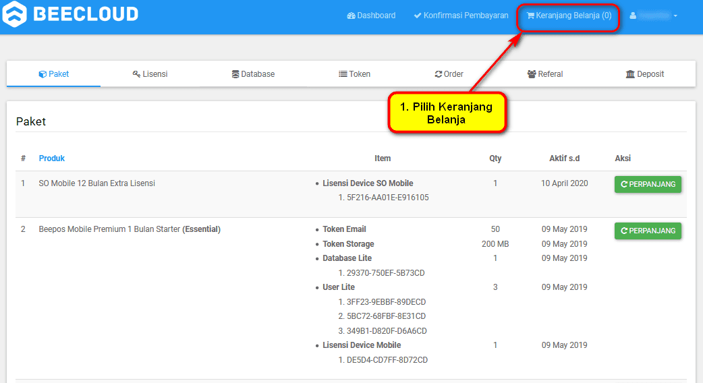Click the Database Lite item

coord(347,258)
